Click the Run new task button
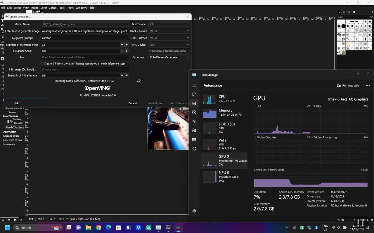The image size is (374, 233). point(348,86)
